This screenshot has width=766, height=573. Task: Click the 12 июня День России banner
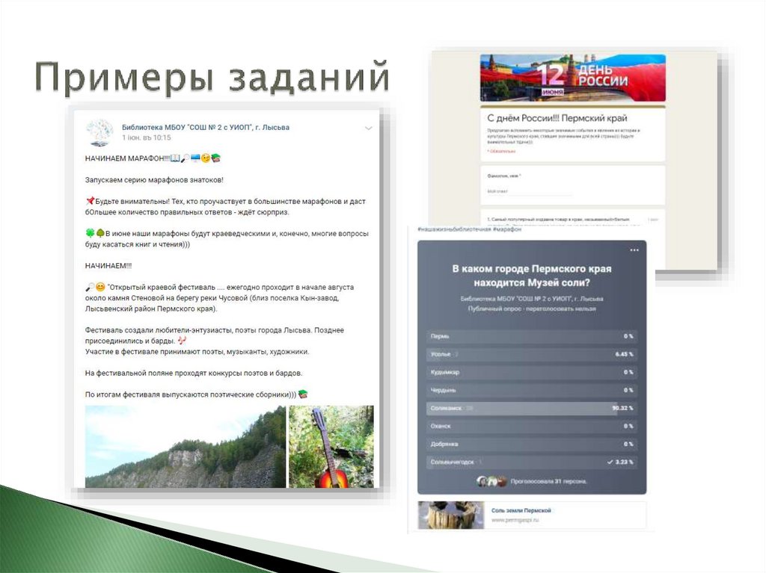(x=572, y=78)
